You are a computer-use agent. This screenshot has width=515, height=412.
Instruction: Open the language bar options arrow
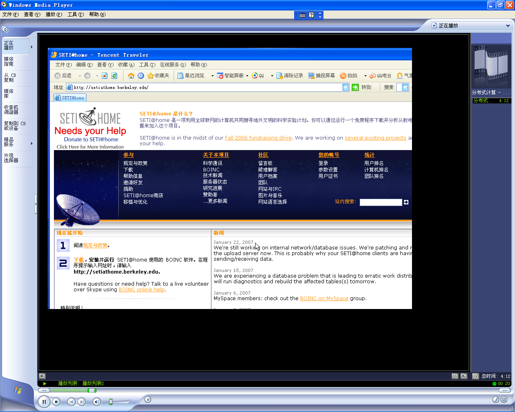(320, 17)
